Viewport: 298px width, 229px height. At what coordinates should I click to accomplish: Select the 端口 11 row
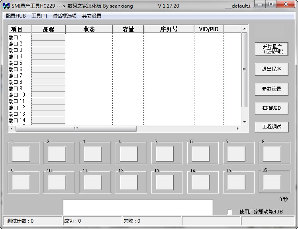[x=125, y=101]
